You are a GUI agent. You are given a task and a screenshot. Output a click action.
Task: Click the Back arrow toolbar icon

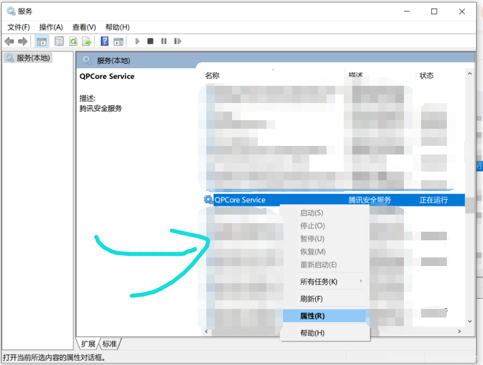[9, 41]
